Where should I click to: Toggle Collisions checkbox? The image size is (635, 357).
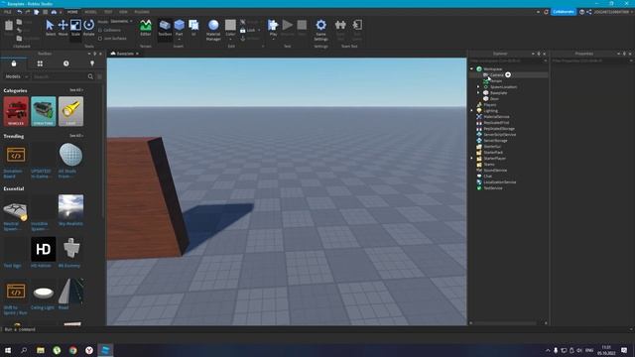tap(100, 31)
